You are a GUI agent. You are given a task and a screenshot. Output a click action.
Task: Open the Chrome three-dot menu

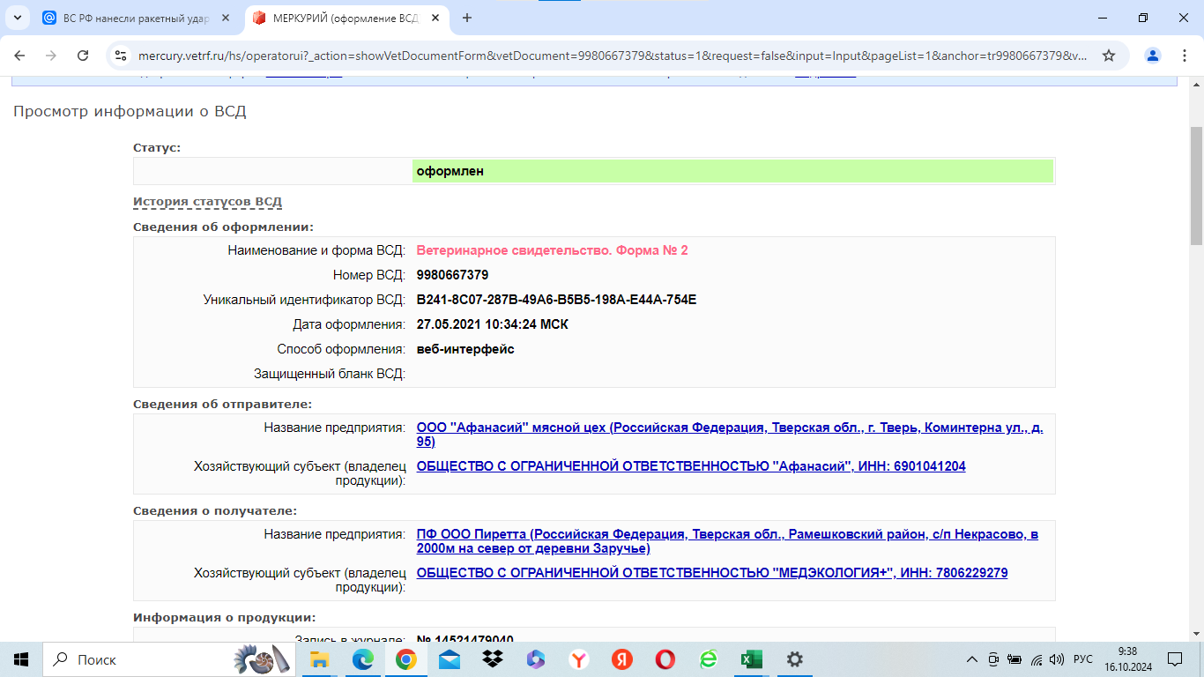click(1185, 55)
